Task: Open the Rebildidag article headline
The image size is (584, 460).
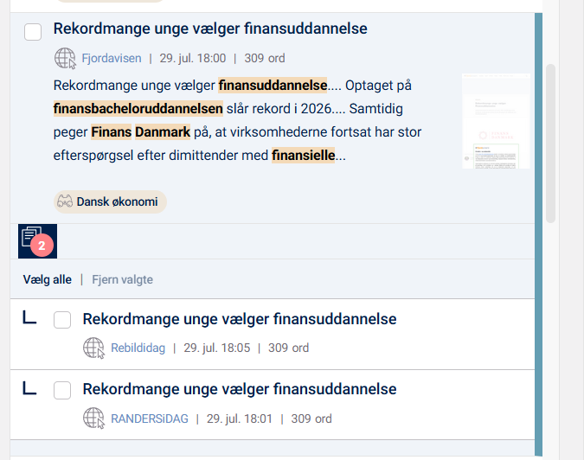Action: pos(240,319)
